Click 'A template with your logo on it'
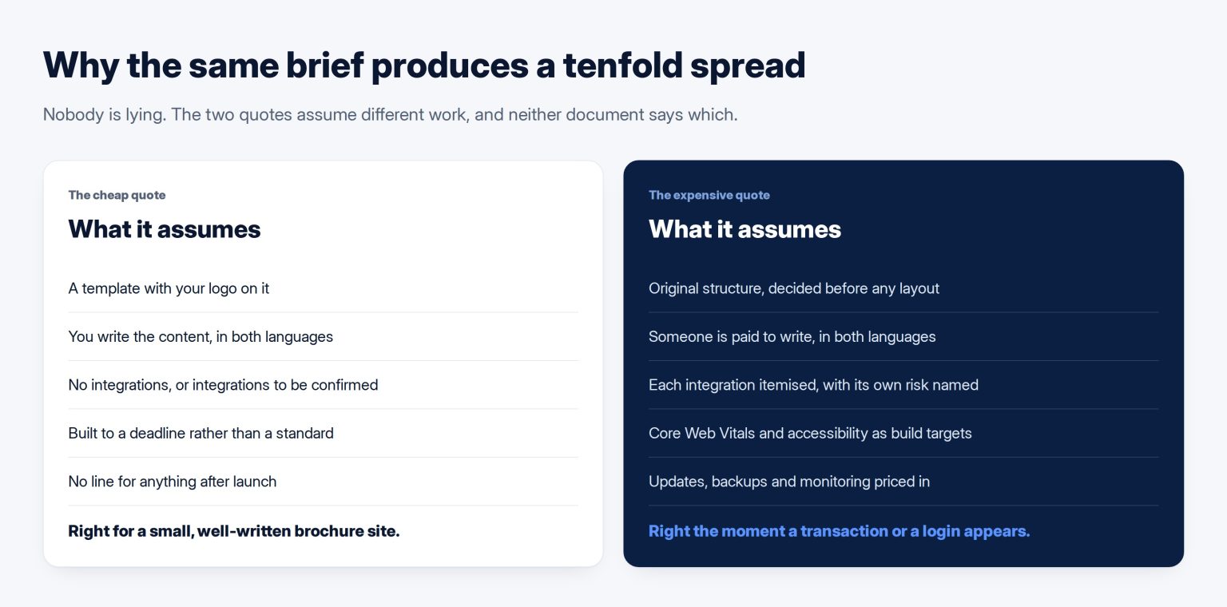This screenshot has width=1227, height=607. point(169,288)
